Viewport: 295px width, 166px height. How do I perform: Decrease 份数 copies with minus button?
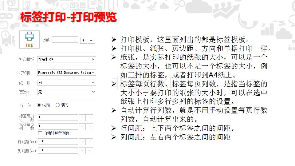(91, 40)
